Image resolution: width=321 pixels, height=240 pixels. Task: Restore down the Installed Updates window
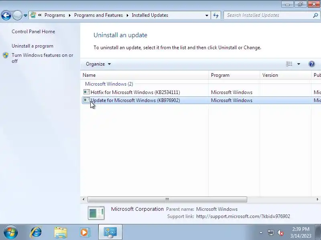coord(300,4)
